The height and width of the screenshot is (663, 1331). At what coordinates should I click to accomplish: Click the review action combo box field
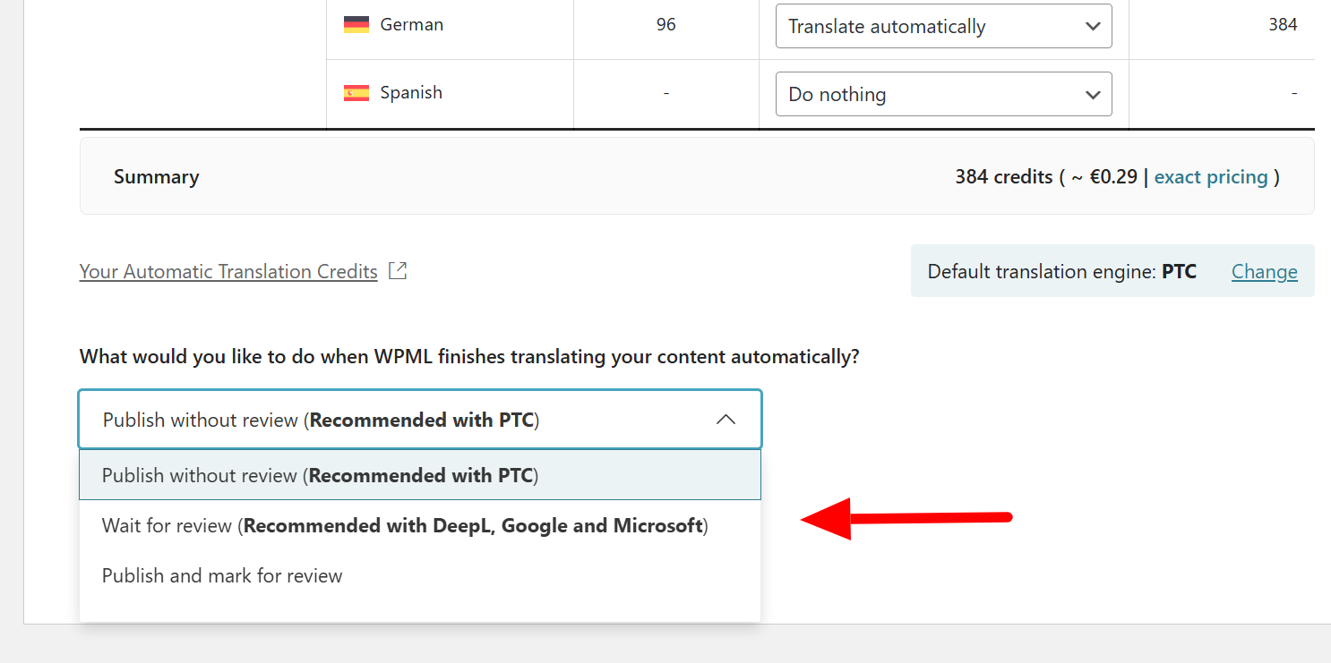[x=403, y=420]
